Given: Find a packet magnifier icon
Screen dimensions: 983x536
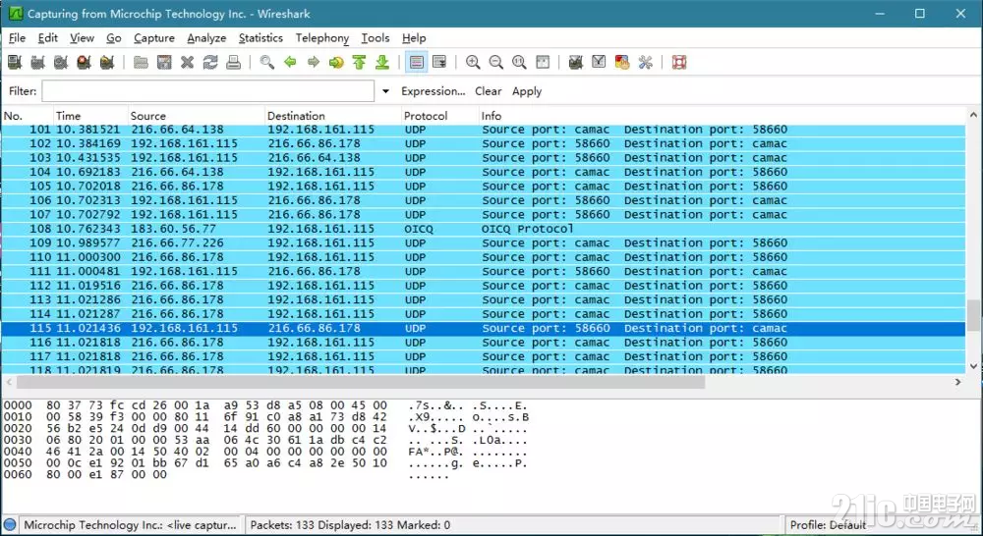Looking at the screenshot, I should pos(267,62).
